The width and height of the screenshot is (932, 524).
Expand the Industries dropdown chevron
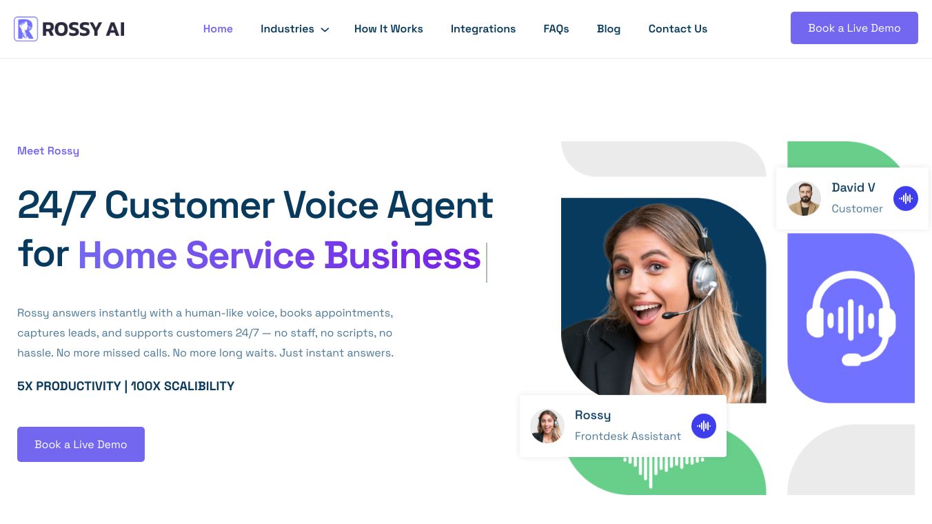point(325,30)
